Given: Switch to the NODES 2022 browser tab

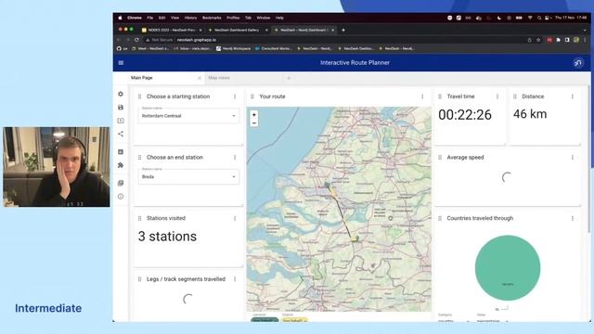Looking at the screenshot, I should coord(172,30).
